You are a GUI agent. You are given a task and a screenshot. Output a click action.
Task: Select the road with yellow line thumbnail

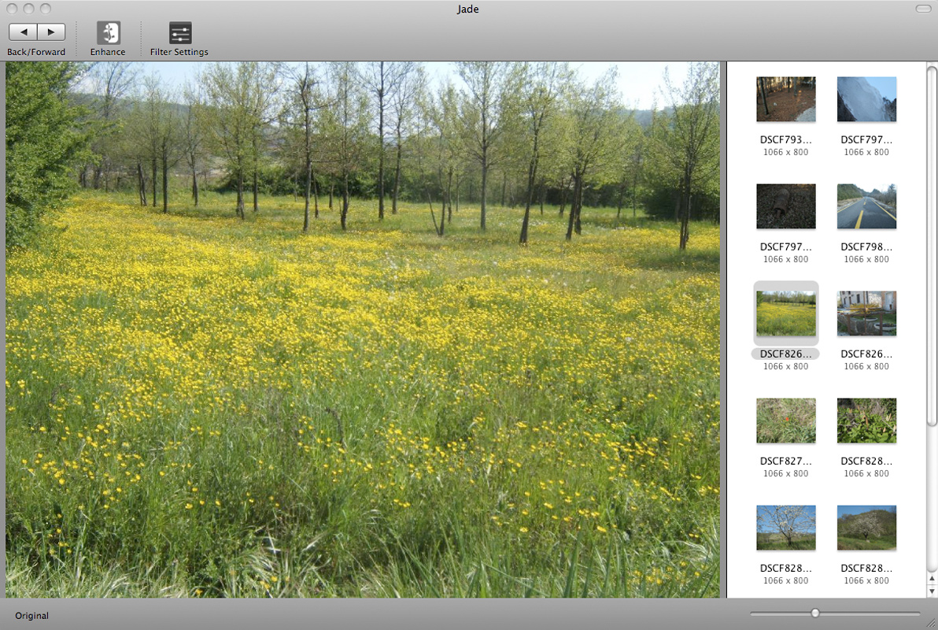tap(866, 206)
